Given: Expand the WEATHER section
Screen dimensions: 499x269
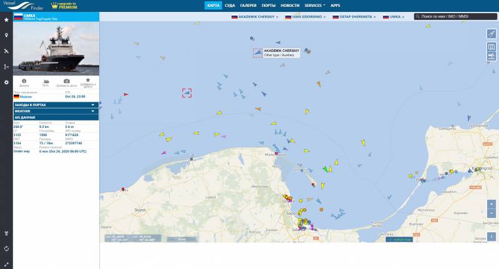Looking at the screenshot, I should (x=56, y=111).
